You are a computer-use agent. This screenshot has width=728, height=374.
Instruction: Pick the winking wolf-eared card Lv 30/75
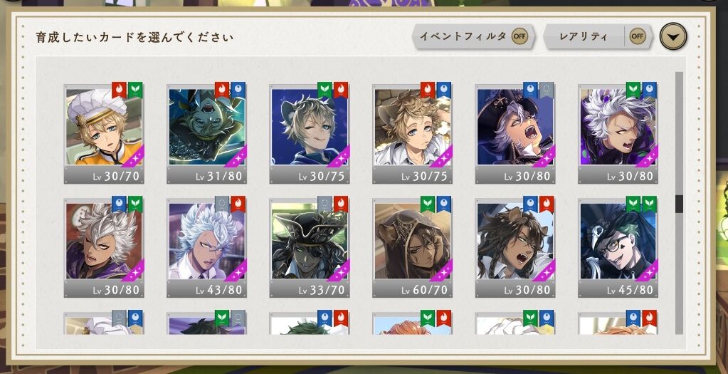[310, 134]
